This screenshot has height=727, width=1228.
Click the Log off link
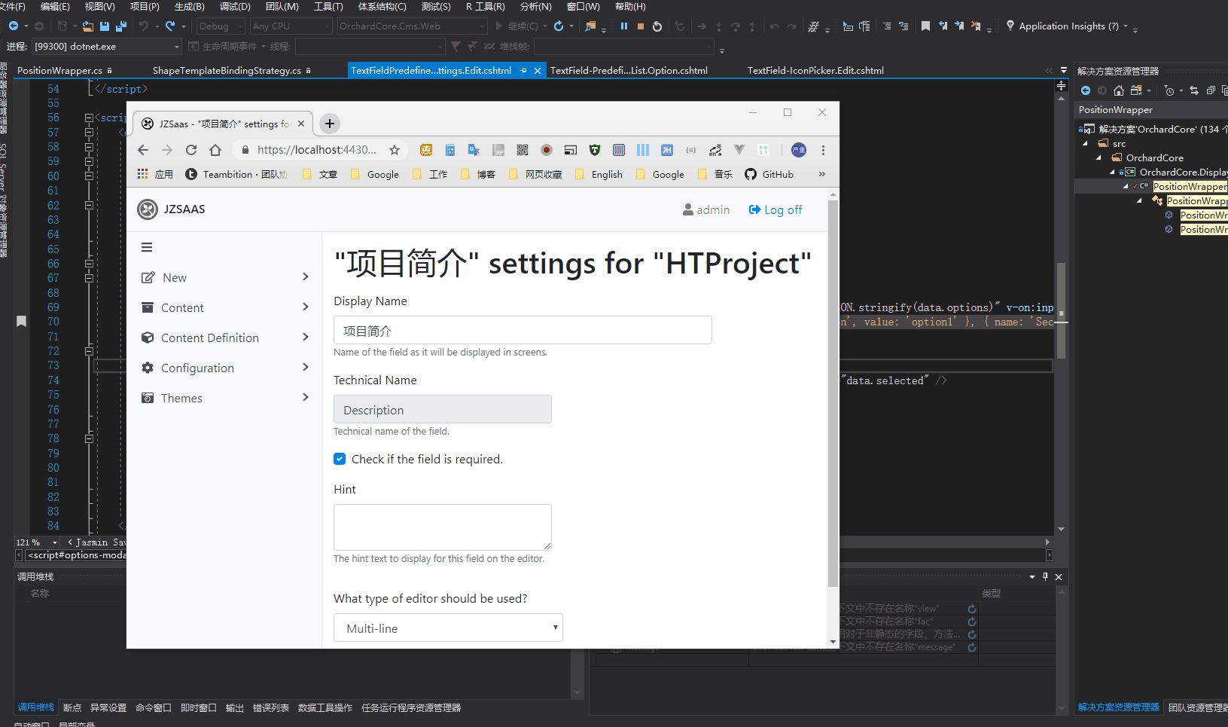click(775, 209)
